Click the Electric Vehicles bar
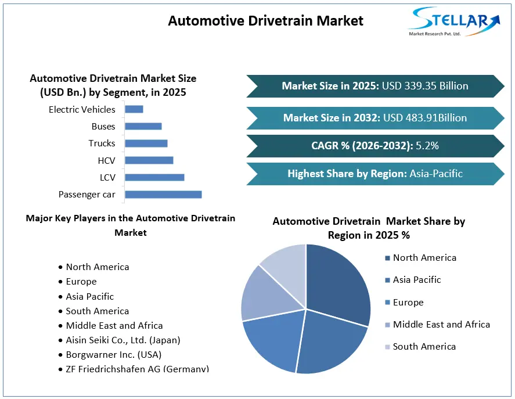The image size is (515, 399). [134, 109]
